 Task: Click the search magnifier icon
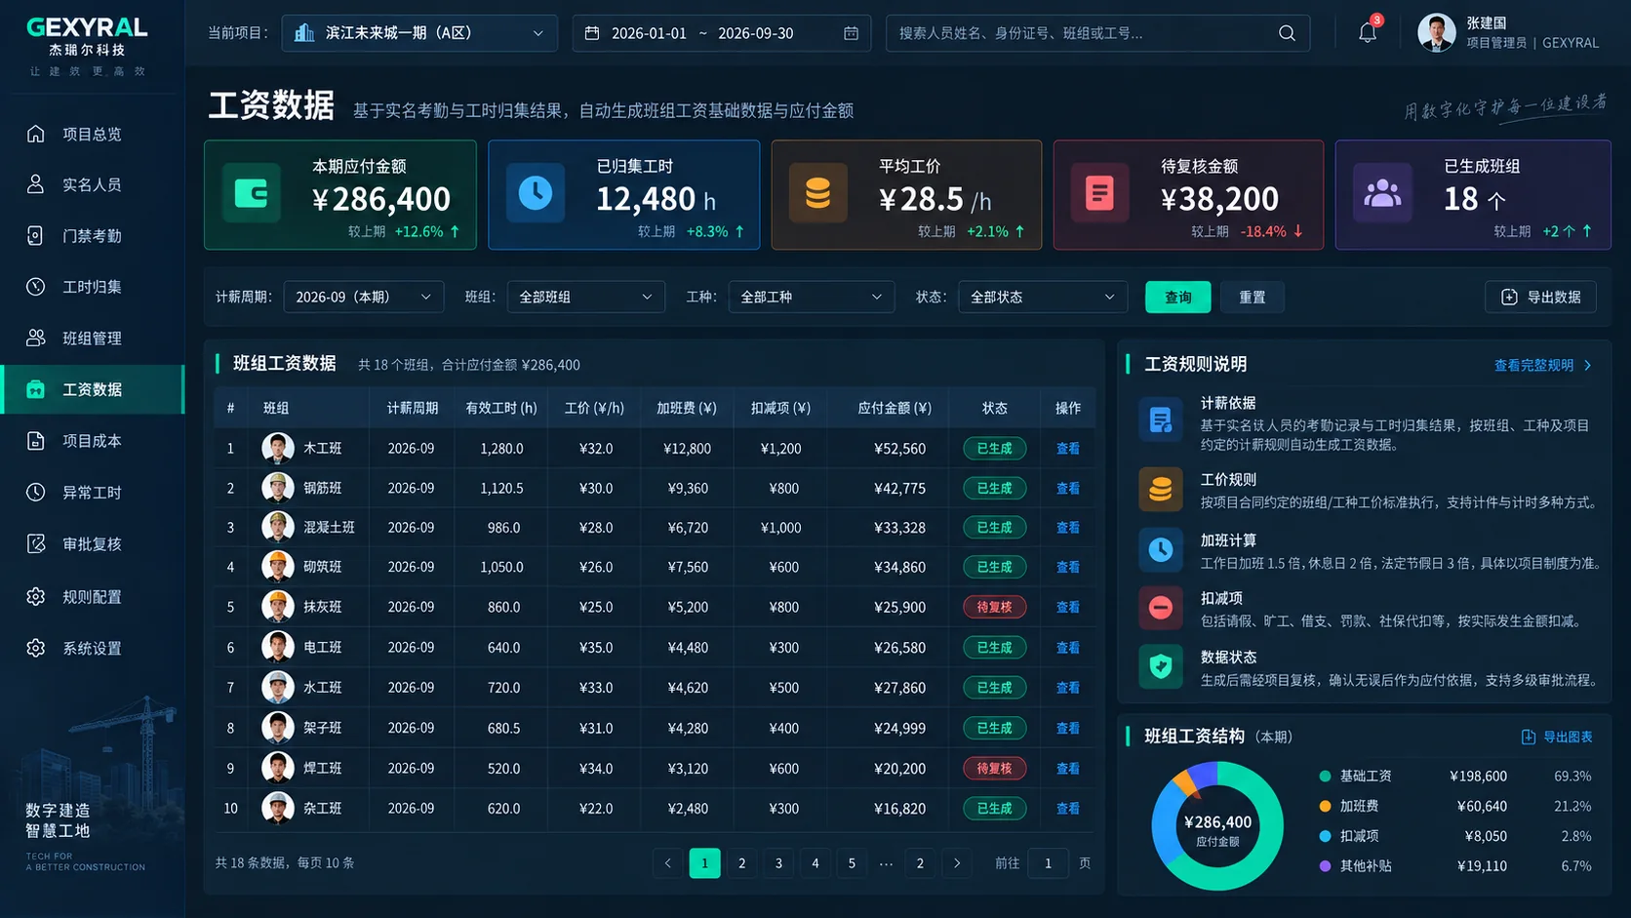pos(1287,33)
